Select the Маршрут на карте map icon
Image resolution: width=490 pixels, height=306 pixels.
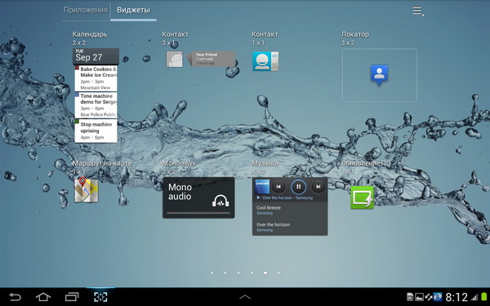87,190
